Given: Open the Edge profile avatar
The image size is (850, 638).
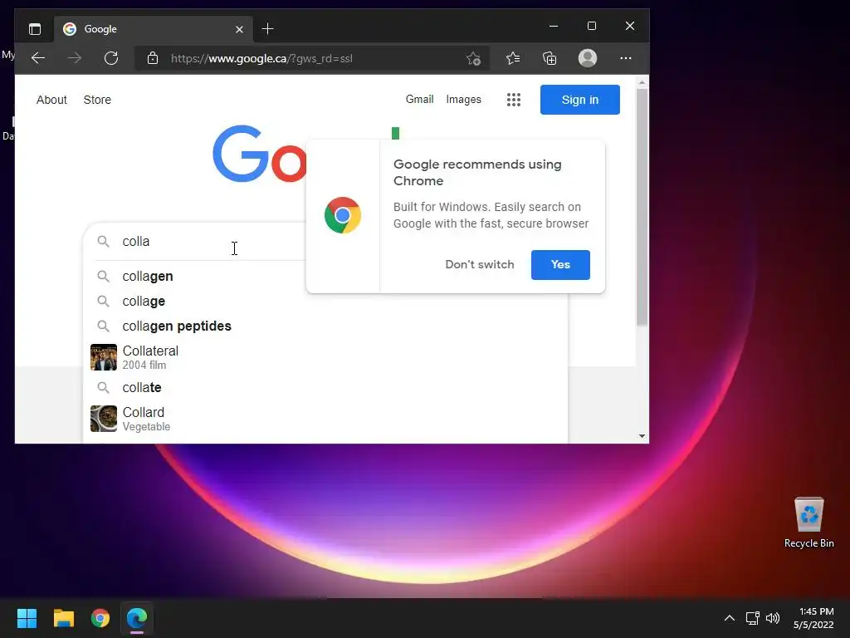Looking at the screenshot, I should (588, 58).
